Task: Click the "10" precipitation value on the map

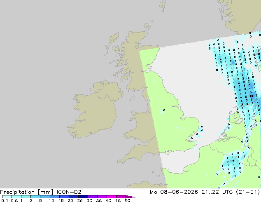Action: (x=252, y=96)
